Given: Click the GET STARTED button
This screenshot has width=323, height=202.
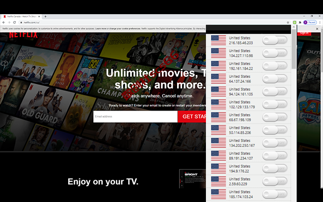Looking at the screenshot, I should point(192,117).
